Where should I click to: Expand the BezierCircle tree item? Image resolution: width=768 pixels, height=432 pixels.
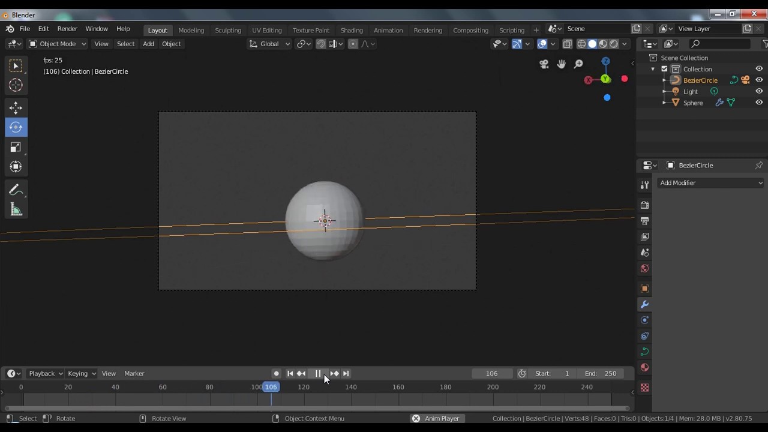tap(664, 80)
